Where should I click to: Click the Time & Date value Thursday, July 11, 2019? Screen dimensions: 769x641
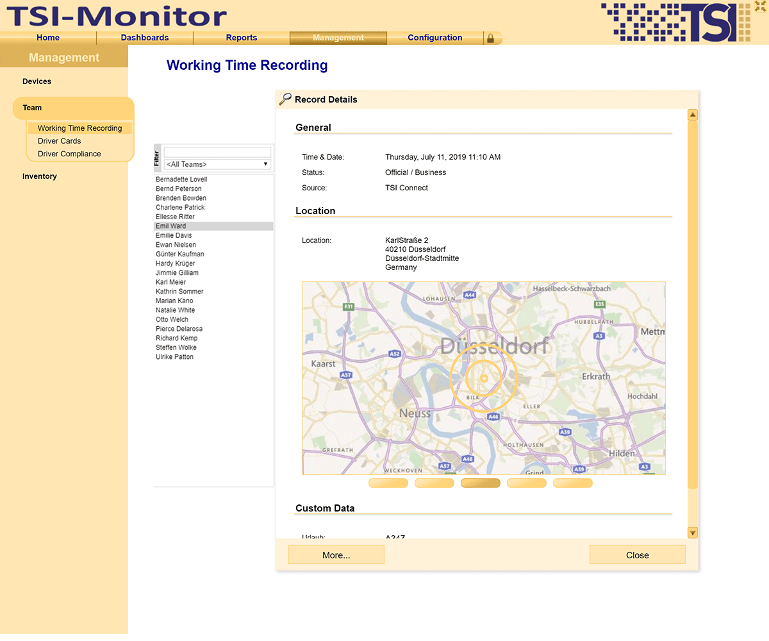443,157
